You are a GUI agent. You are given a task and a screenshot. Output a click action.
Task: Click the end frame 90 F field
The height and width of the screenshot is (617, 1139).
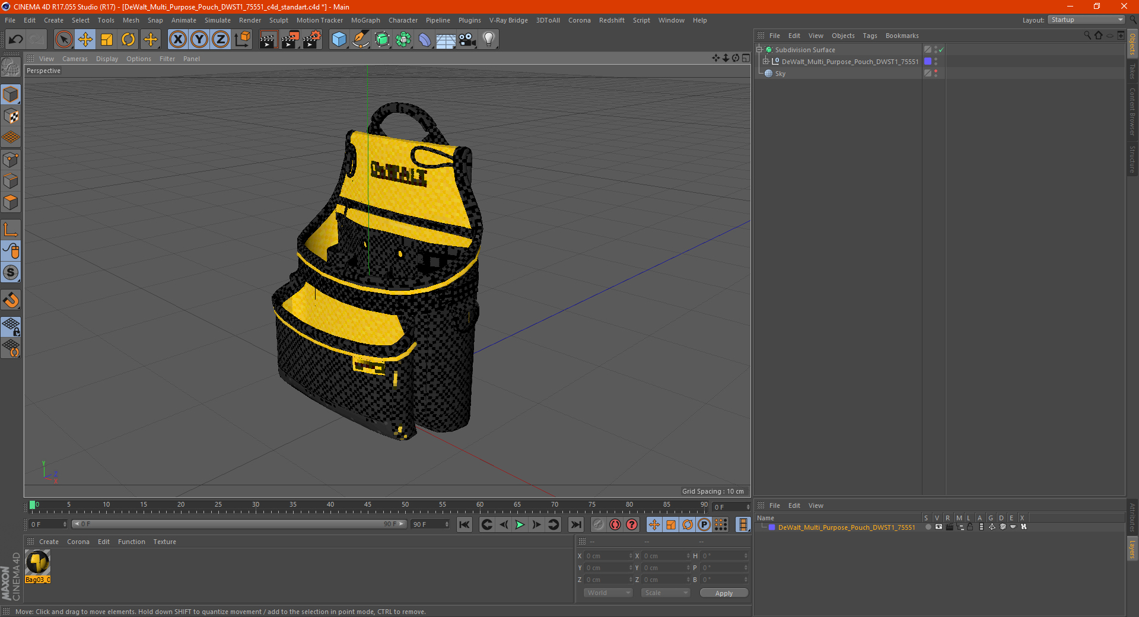pyautogui.click(x=431, y=524)
